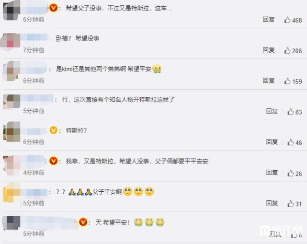Click 回复 on the '卧槽？希望没事' comment
This screenshot has width=307, height=244.
269,50
